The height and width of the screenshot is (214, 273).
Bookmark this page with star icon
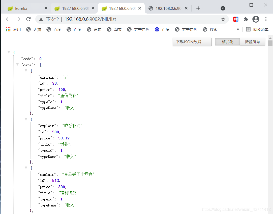point(223,19)
